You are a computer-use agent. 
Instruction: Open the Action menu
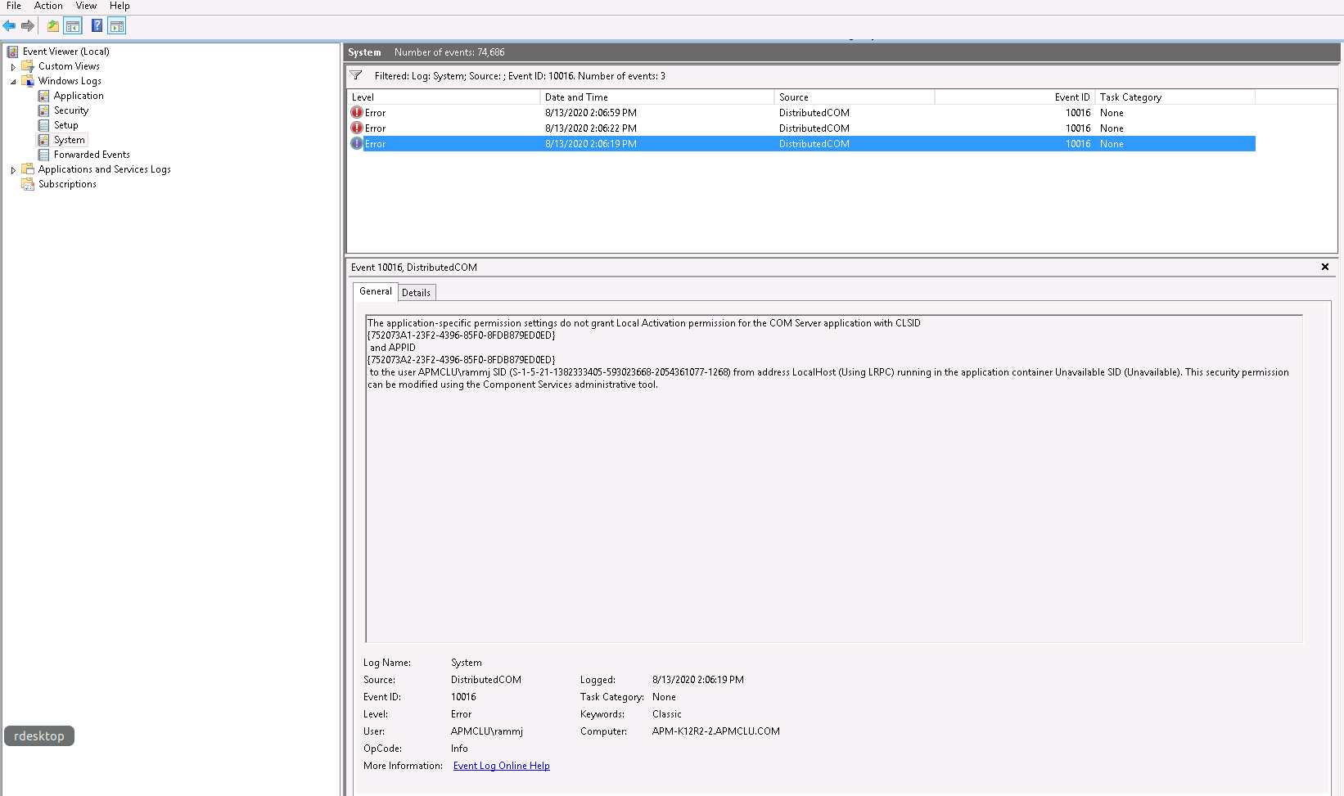point(48,6)
